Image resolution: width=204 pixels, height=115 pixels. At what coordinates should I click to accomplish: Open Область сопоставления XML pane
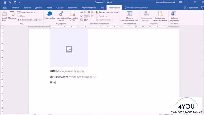(x=129, y=16)
